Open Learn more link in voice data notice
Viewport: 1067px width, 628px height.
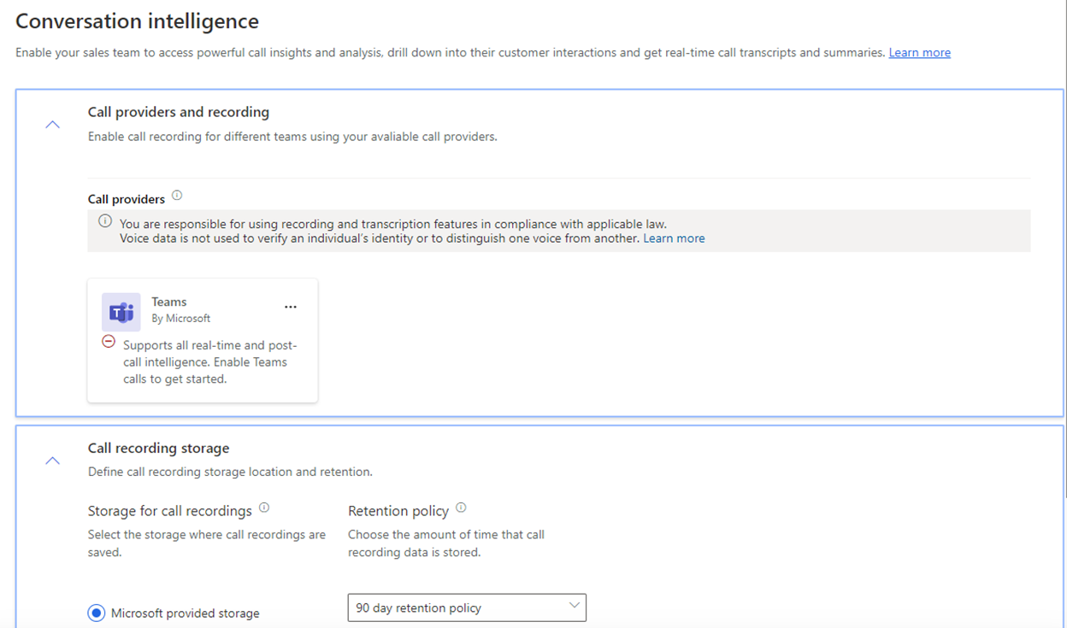pos(674,238)
